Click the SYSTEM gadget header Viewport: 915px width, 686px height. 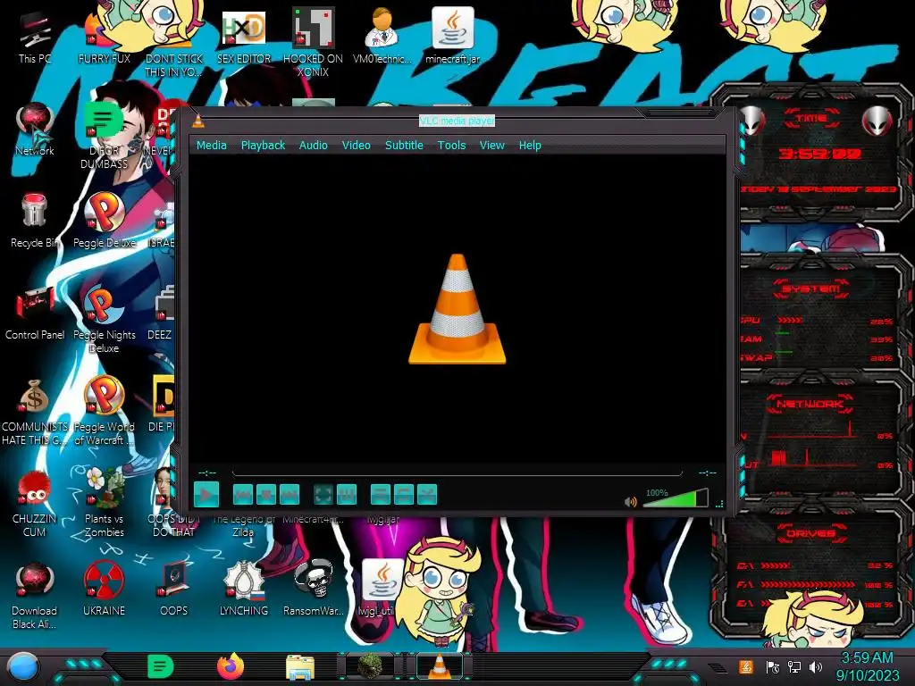[x=811, y=289]
